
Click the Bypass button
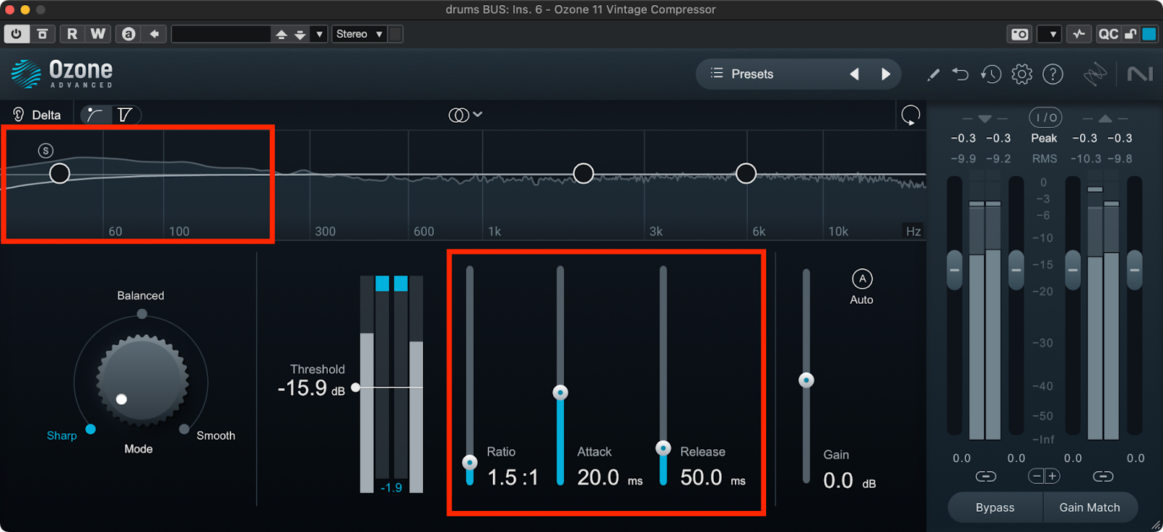[994, 507]
